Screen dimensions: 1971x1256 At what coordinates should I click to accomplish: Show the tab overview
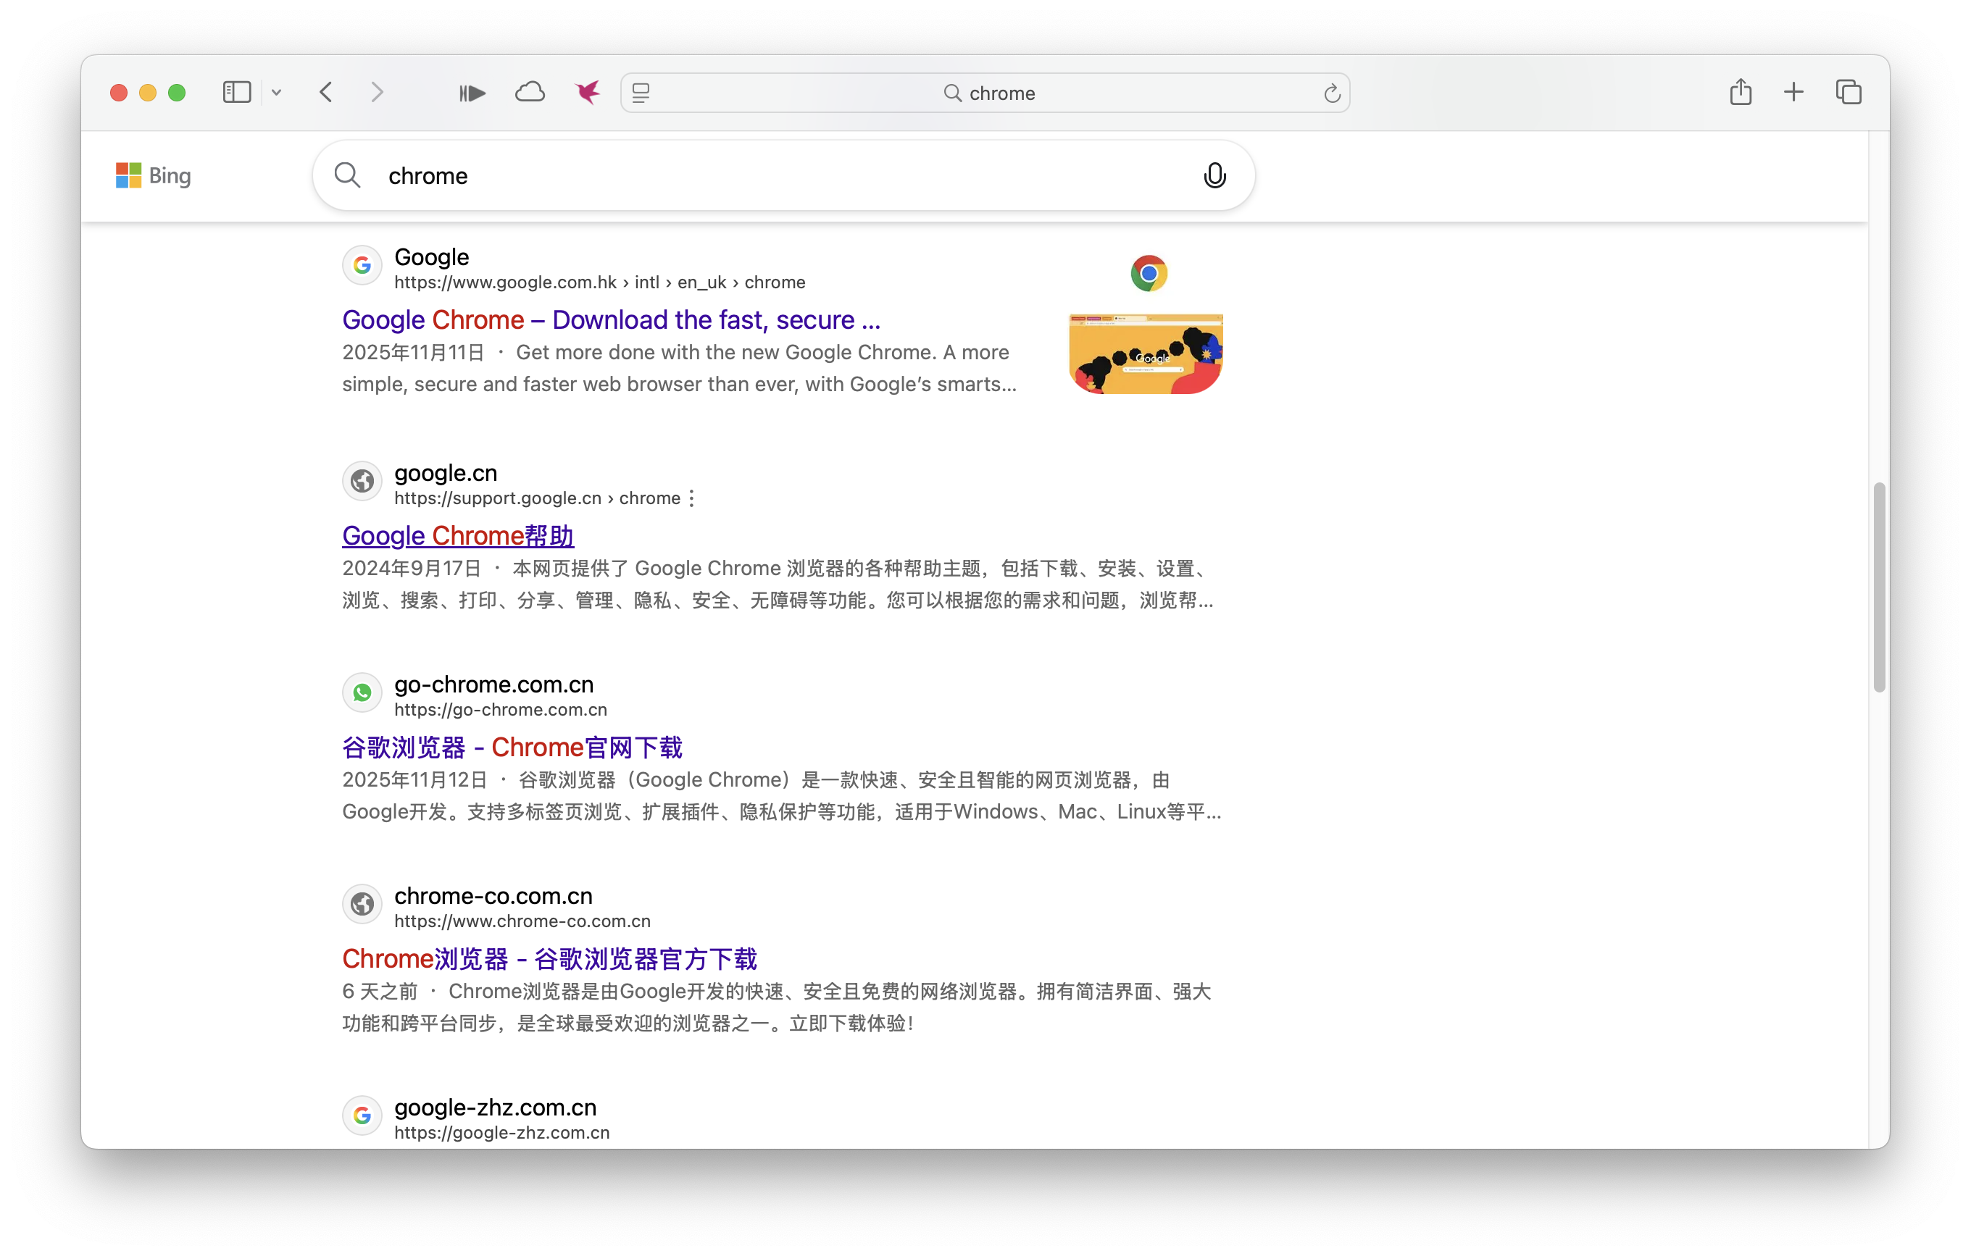coord(1849,93)
